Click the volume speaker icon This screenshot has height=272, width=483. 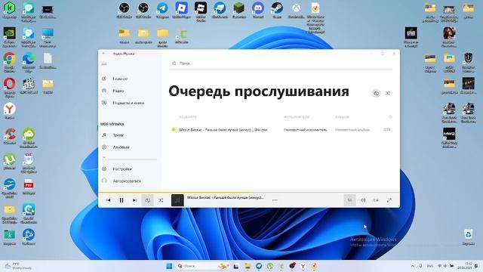tap(363, 200)
